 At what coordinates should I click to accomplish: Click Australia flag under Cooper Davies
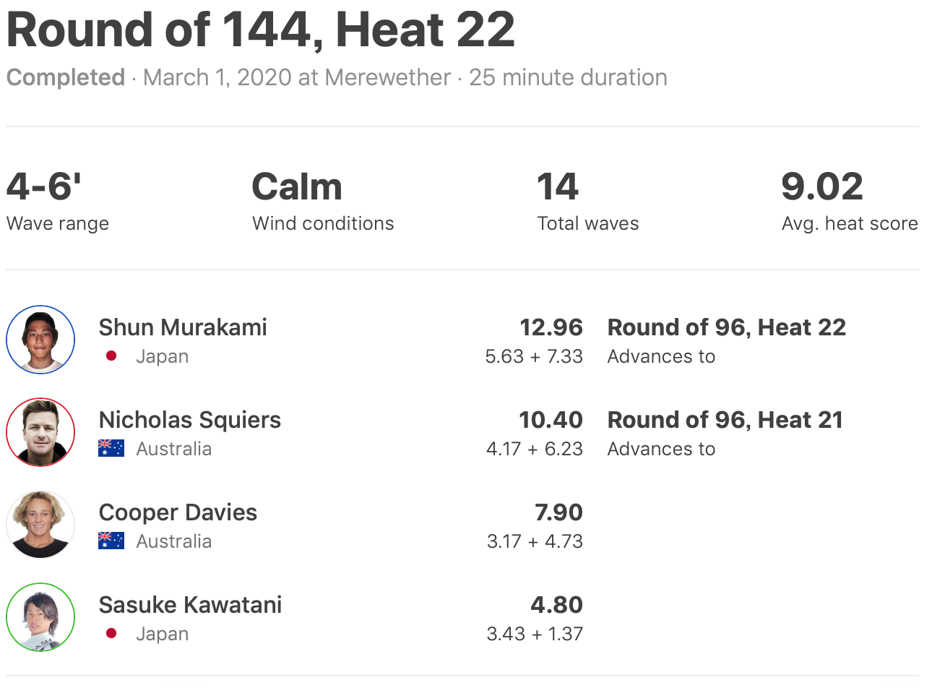click(111, 541)
